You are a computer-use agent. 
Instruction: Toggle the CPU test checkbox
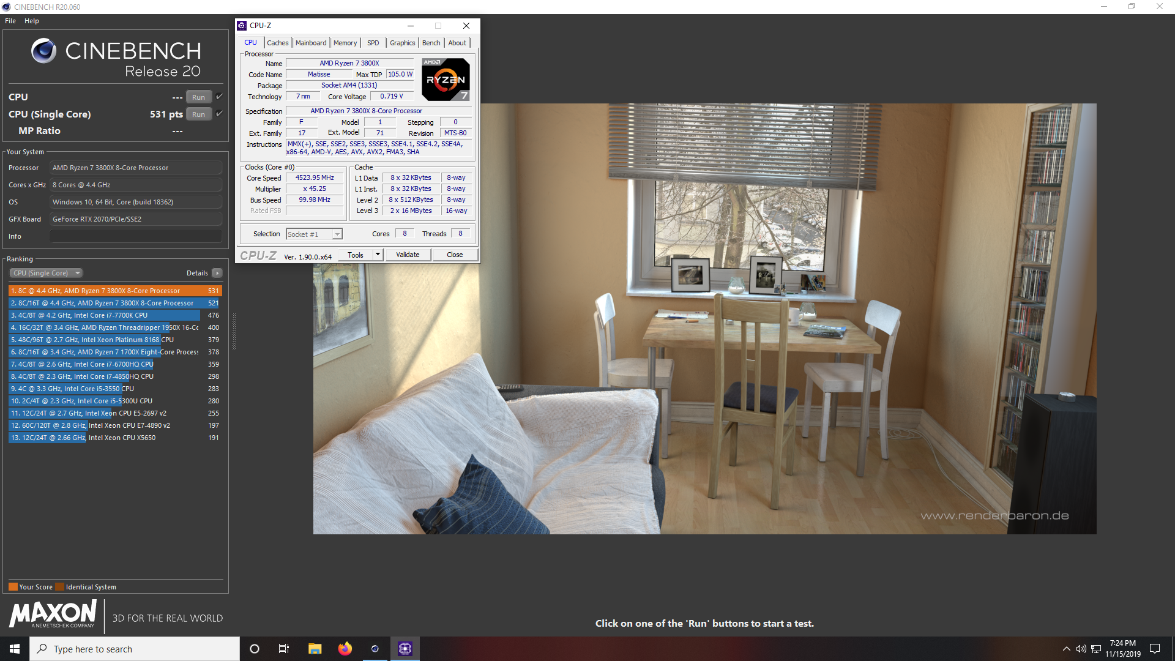pos(219,97)
